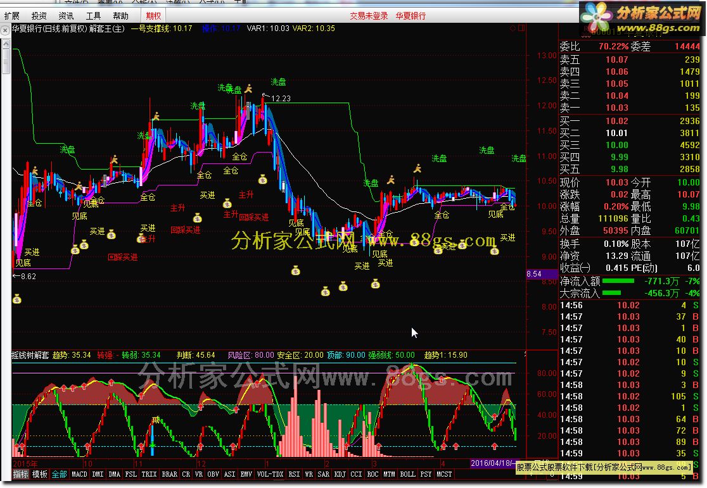The image size is (707, 488).
Task: Select the MACD indicator tab
Action: click(79, 474)
